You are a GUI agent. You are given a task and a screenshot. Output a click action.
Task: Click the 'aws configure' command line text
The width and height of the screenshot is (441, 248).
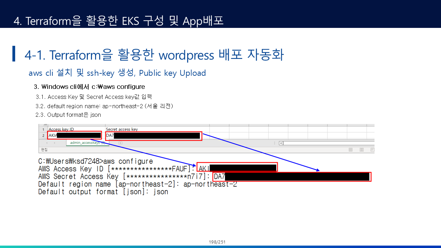coord(95,162)
